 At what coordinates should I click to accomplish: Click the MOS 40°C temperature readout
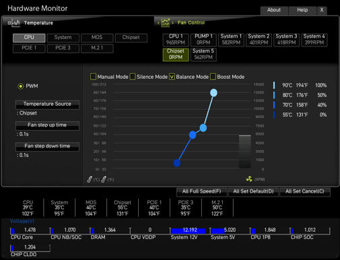tap(91, 208)
